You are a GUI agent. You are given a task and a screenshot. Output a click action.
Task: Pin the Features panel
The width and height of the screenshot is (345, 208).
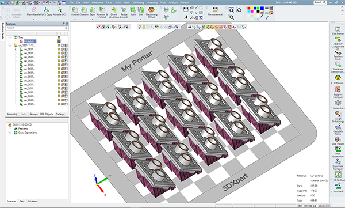pyautogui.click(x=64, y=24)
